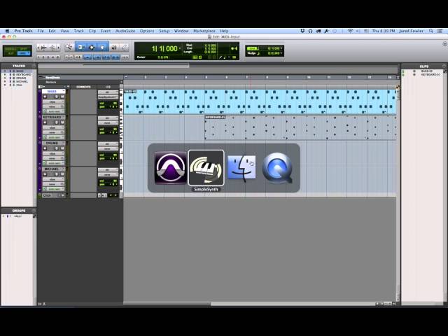Open the Setup menu
Screen dimensions: 448x336
pyautogui.click(x=164, y=31)
